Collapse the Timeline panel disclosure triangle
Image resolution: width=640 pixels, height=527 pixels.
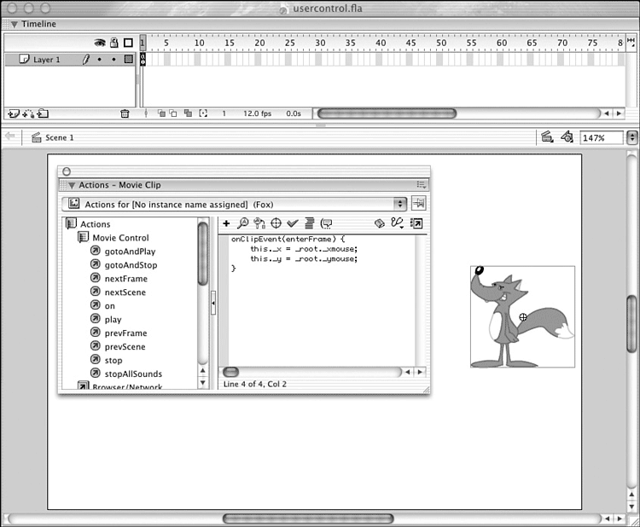tap(14, 24)
